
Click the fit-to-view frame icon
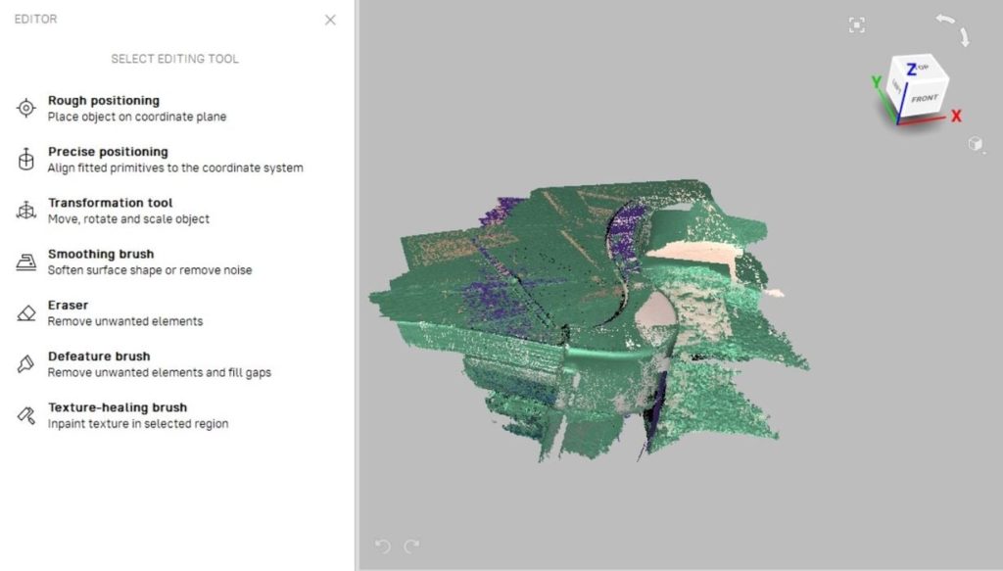click(856, 25)
